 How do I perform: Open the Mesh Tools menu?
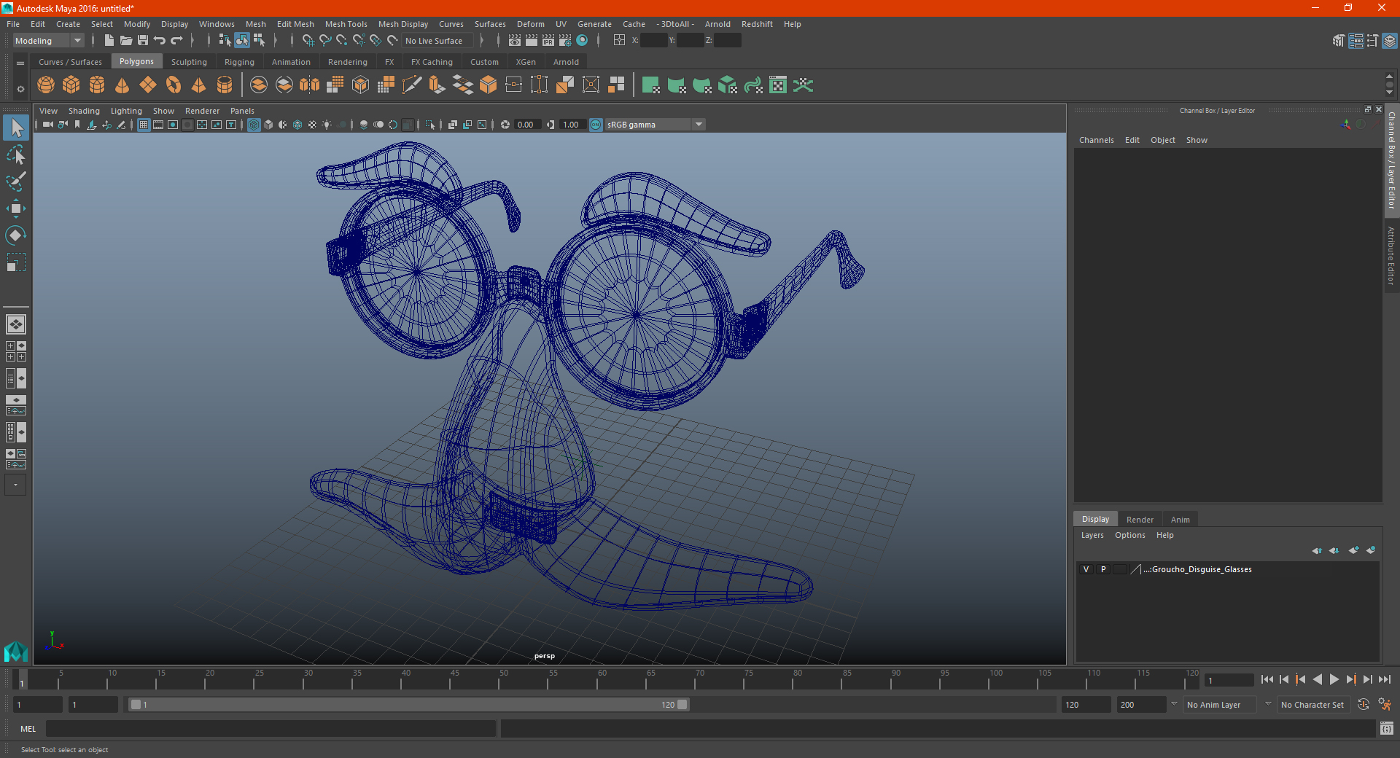(x=346, y=24)
